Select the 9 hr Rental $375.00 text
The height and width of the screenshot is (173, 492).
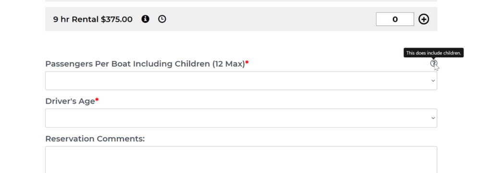tap(93, 19)
